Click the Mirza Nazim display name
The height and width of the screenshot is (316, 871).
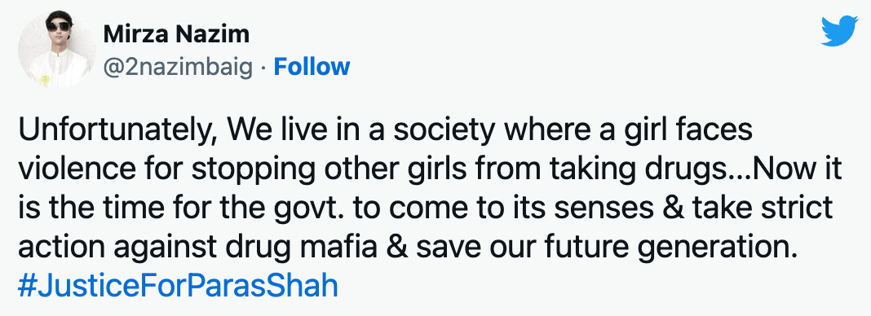176,35
